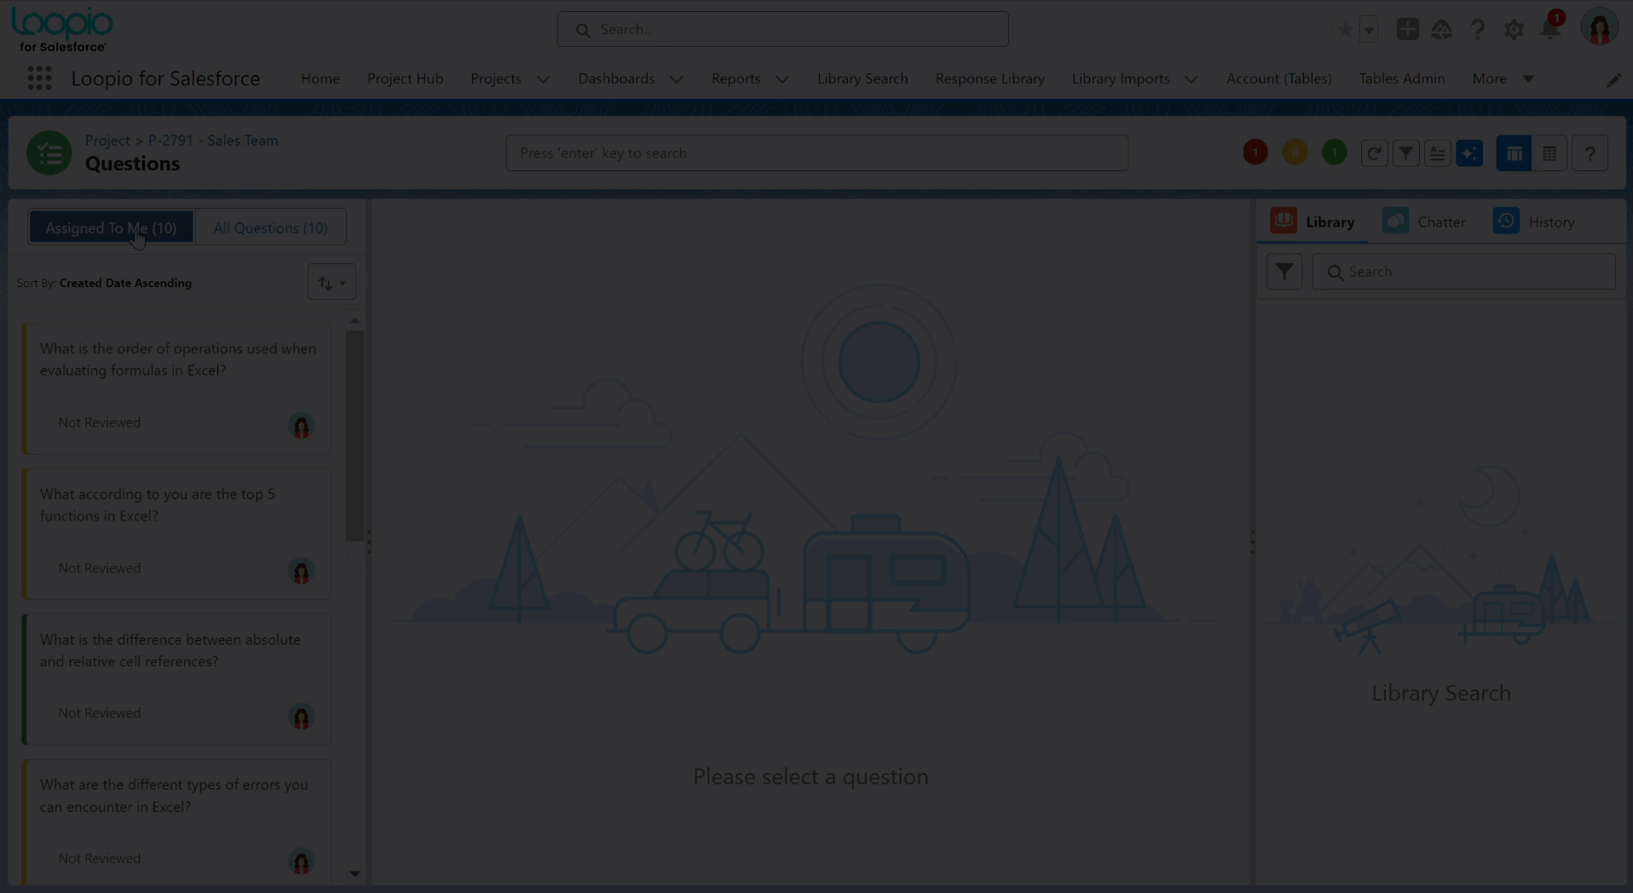Open Global Actions plus icon
1633x893 pixels.
[1407, 29]
